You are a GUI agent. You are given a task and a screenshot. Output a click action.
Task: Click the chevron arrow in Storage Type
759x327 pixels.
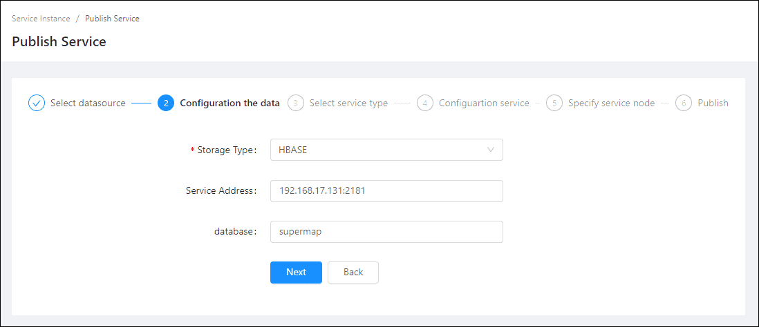(491, 150)
